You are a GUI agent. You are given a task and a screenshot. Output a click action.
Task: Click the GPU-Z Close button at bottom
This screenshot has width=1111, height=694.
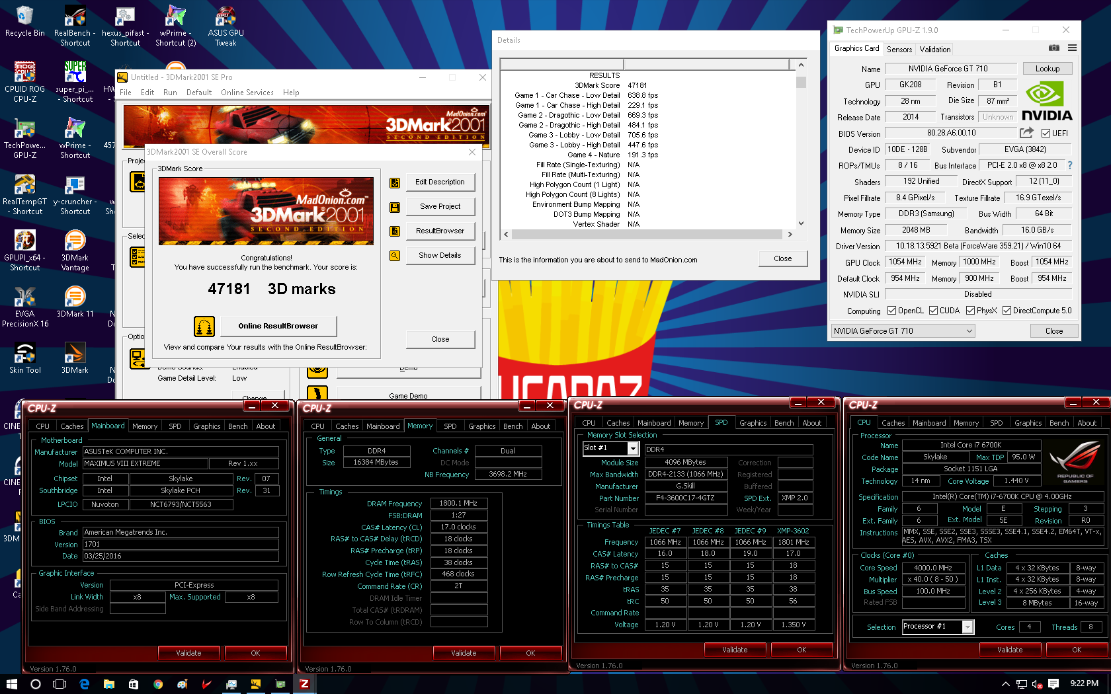coord(1054,331)
